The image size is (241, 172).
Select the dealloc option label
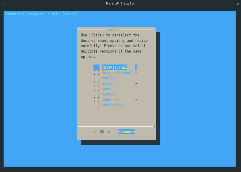pos(109,78)
